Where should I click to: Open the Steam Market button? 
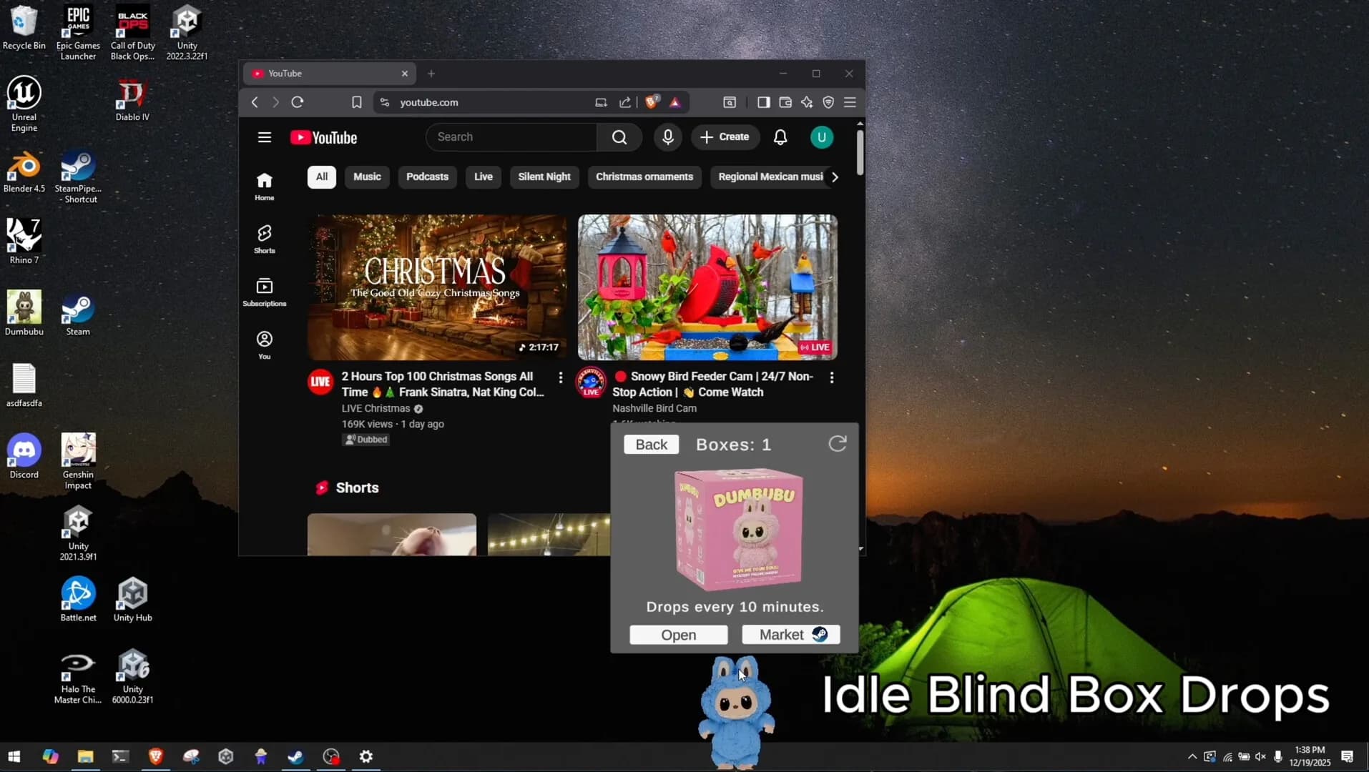[791, 635]
